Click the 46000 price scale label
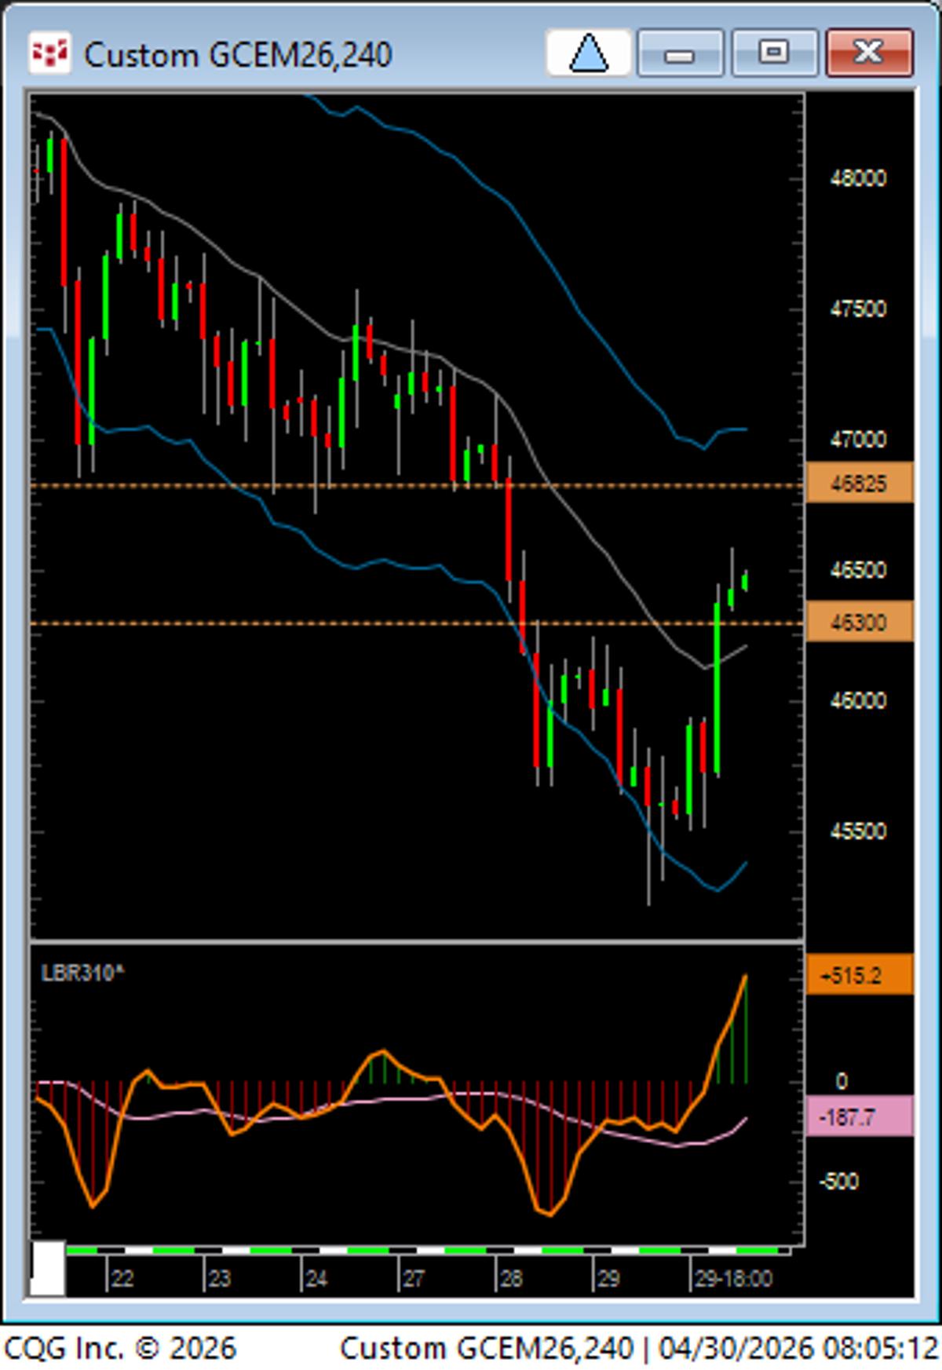942x1370 pixels. [x=858, y=700]
